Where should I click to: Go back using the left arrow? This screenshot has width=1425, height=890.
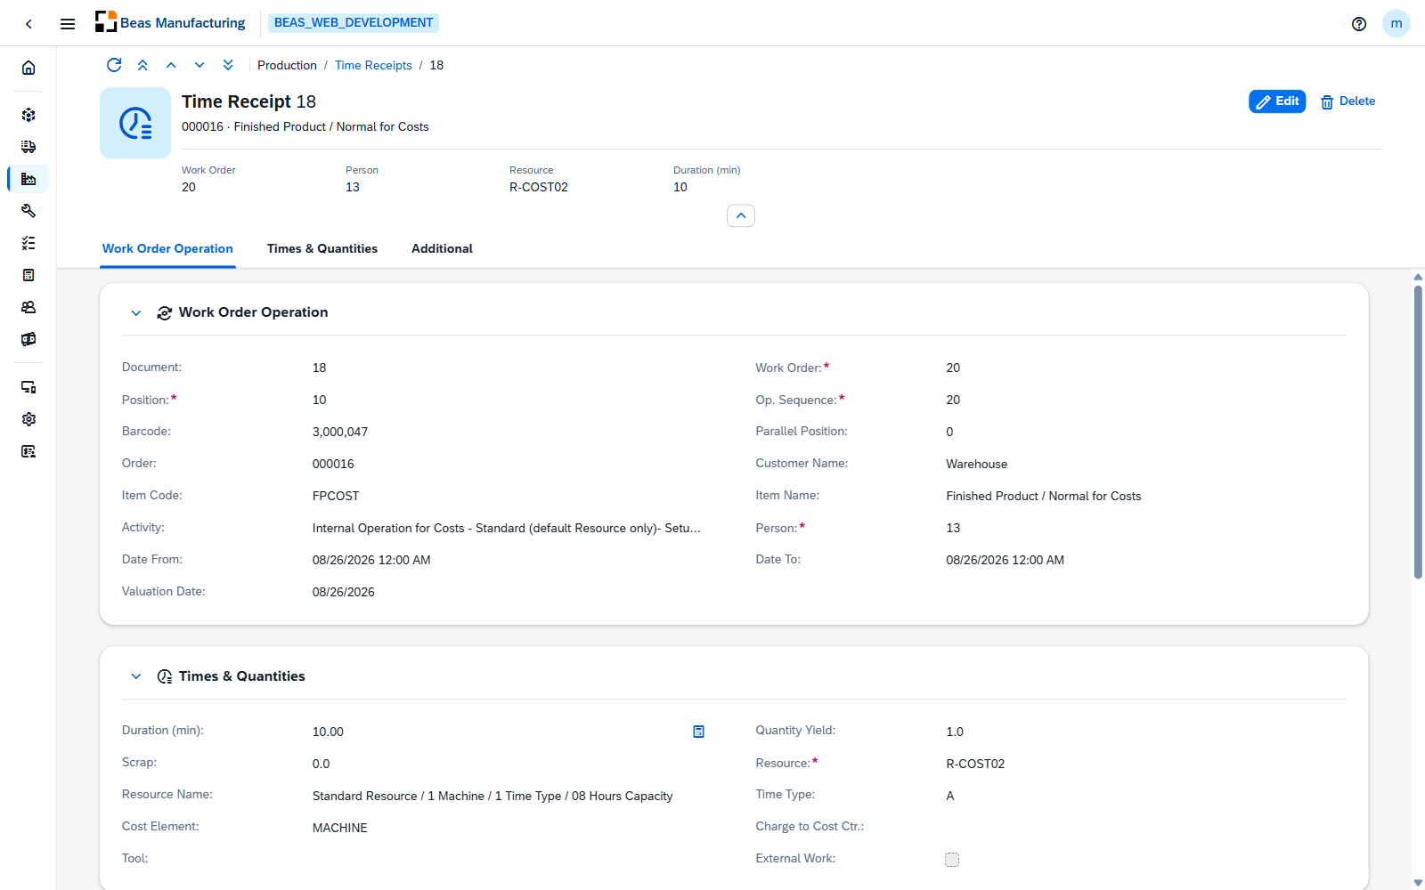[28, 24]
